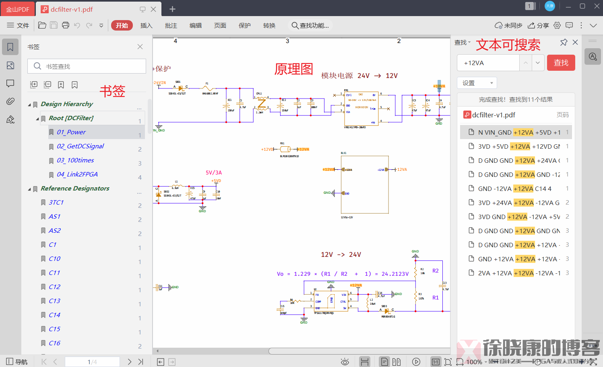Viewport: 603px width, 367px height.
Task: Select the 02_GetDCSignal bookmark
Action: click(x=80, y=146)
